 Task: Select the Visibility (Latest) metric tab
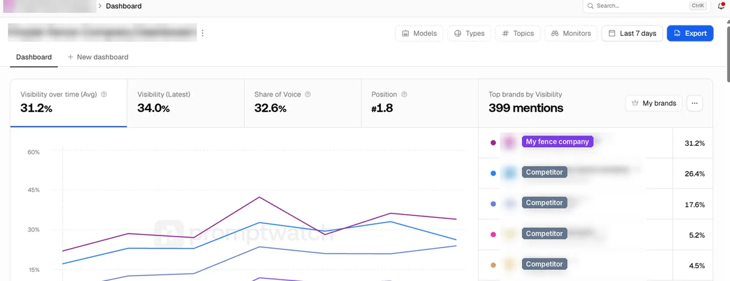click(186, 103)
